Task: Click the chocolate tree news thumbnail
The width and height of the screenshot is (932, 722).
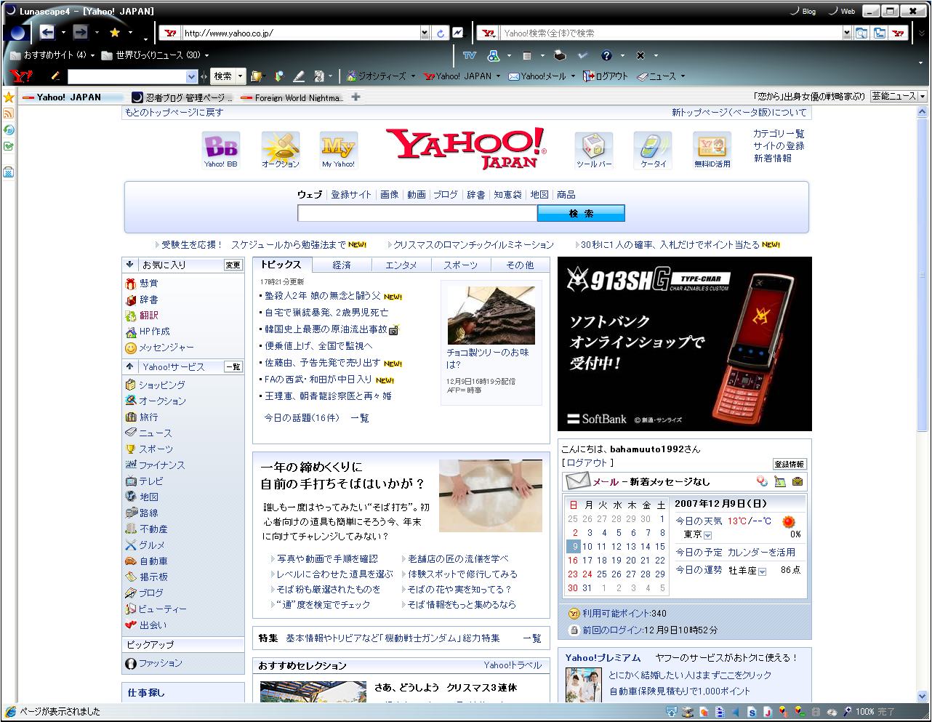Action: [x=491, y=315]
